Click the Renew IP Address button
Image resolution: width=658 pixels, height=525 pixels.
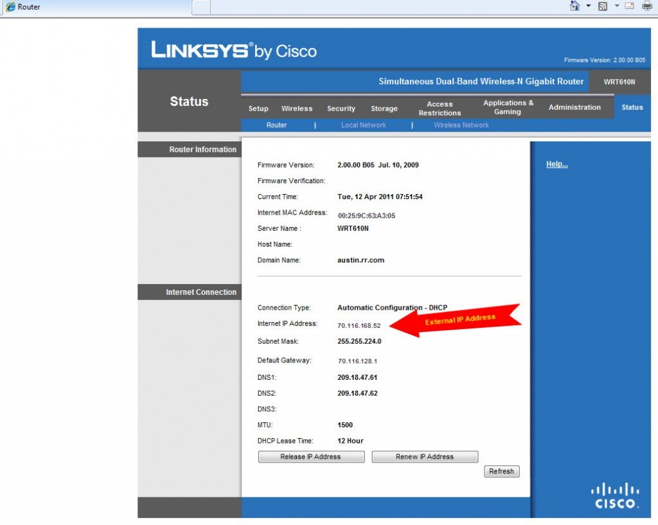[425, 457]
